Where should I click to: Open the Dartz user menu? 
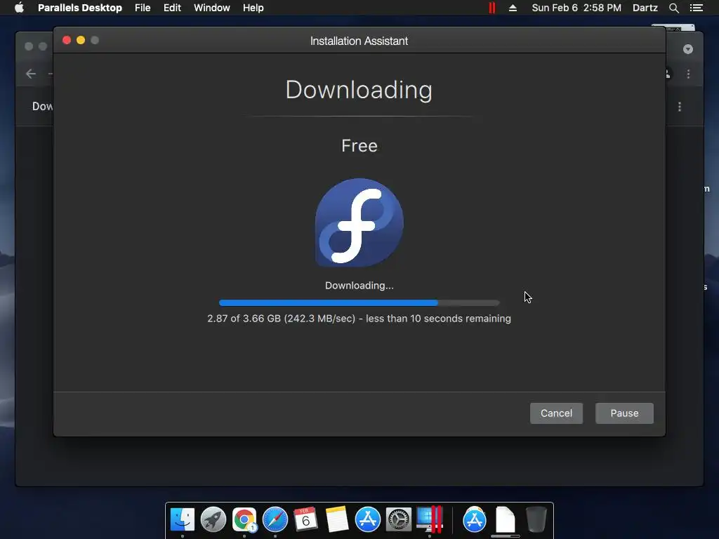645,8
